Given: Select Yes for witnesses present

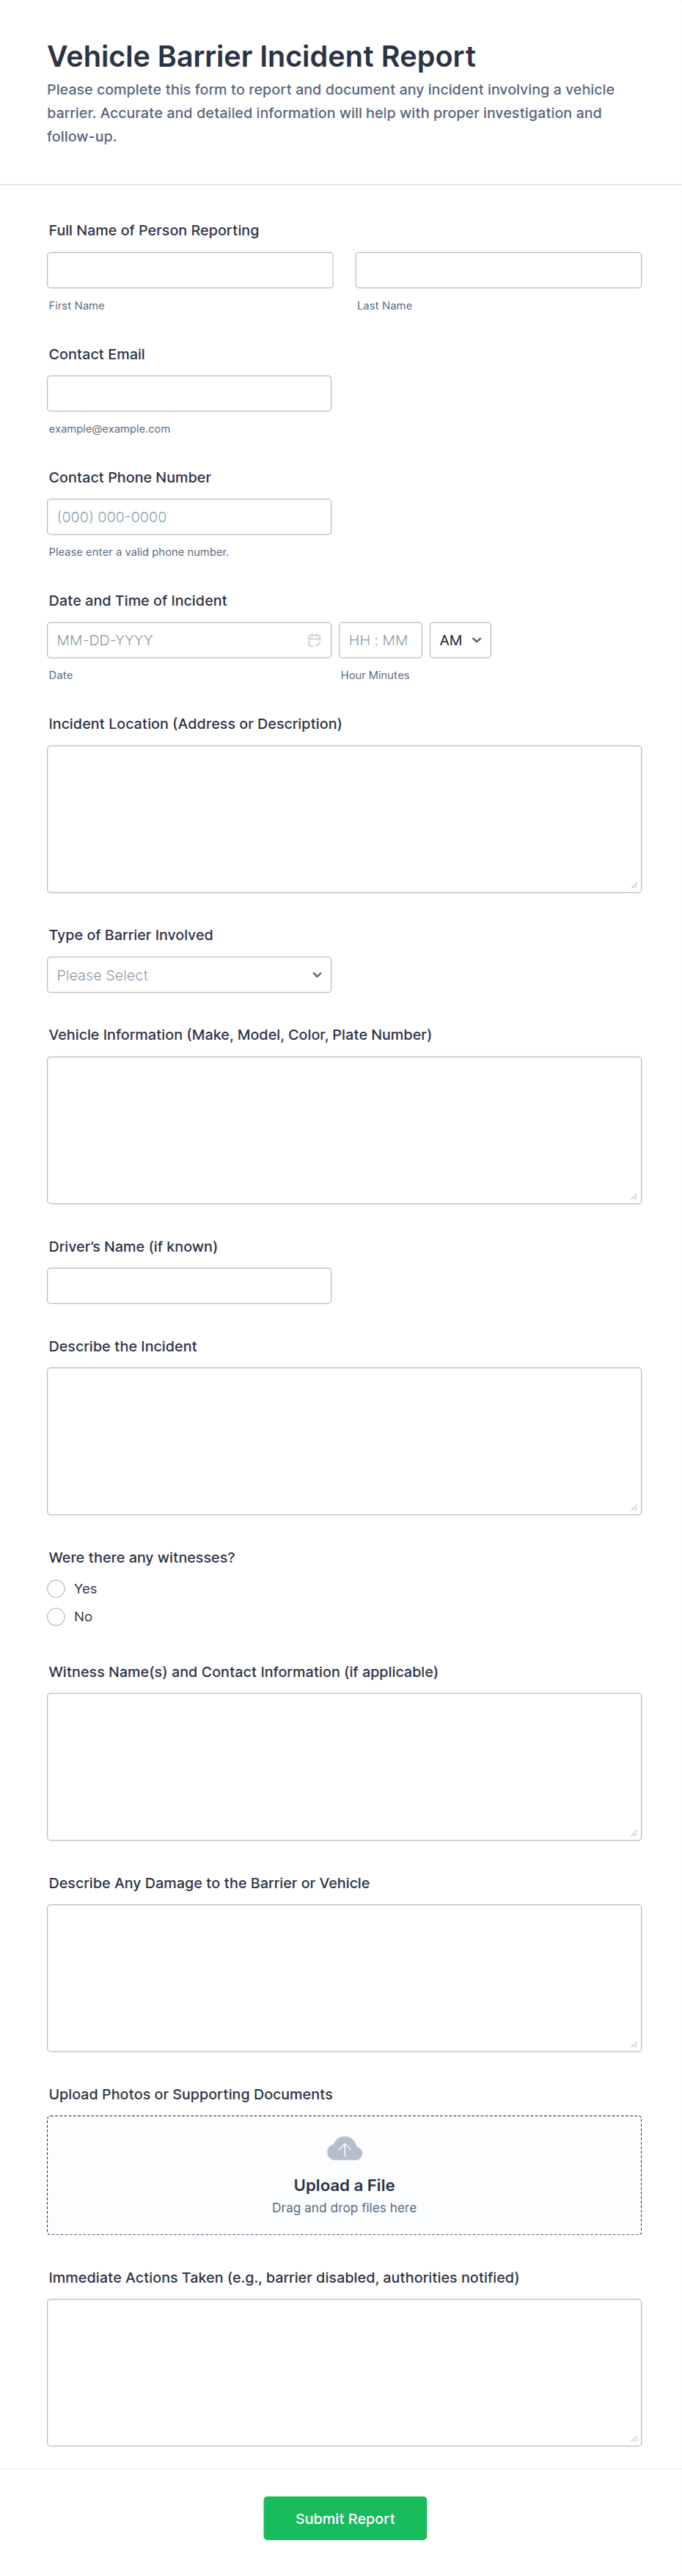Looking at the screenshot, I should click(56, 1588).
